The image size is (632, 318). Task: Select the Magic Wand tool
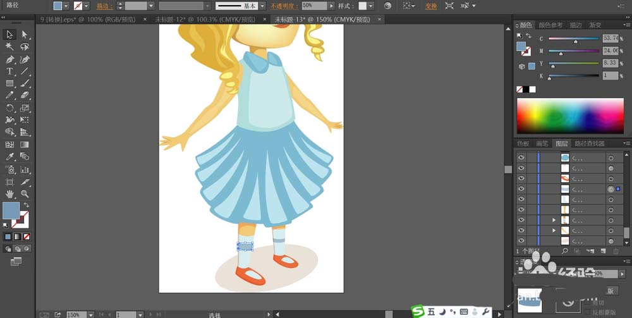click(9, 47)
